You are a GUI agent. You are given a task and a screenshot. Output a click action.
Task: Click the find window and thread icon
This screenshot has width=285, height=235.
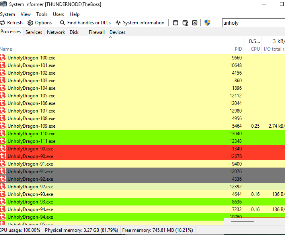pyautogui.click(x=185, y=23)
